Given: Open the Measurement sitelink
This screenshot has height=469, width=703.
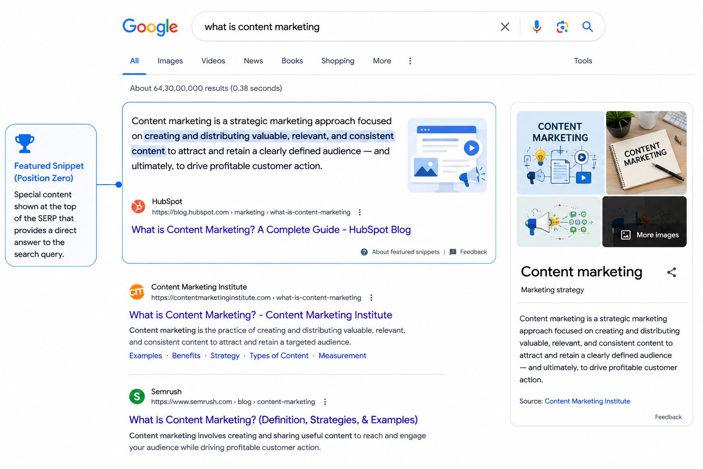Looking at the screenshot, I should [x=342, y=356].
